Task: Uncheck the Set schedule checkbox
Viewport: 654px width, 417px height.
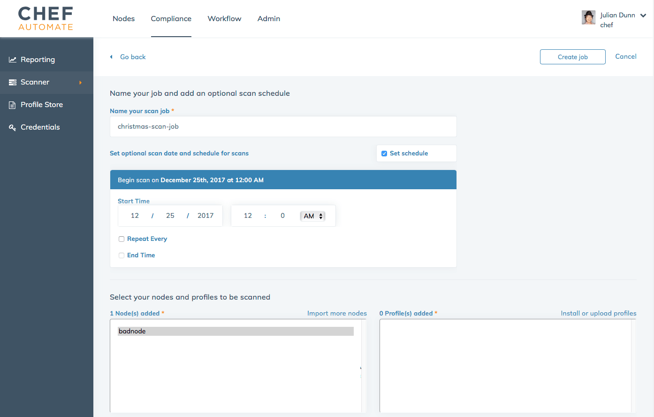Action: click(x=384, y=153)
